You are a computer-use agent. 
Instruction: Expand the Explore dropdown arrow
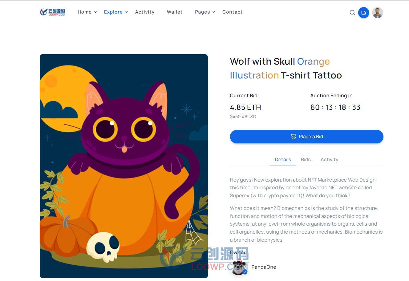pyautogui.click(x=127, y=12)
